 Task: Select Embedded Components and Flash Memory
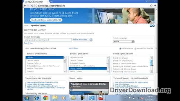(x=44, y=66)
